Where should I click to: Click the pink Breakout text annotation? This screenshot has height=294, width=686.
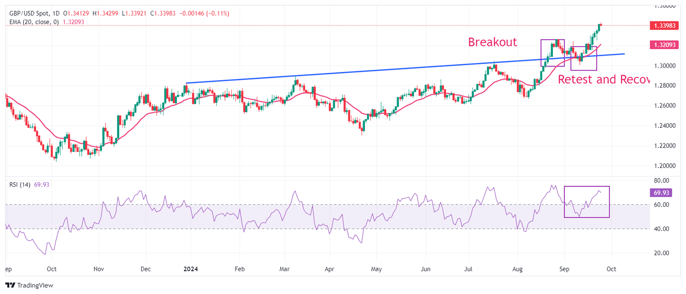coord(493,42)
